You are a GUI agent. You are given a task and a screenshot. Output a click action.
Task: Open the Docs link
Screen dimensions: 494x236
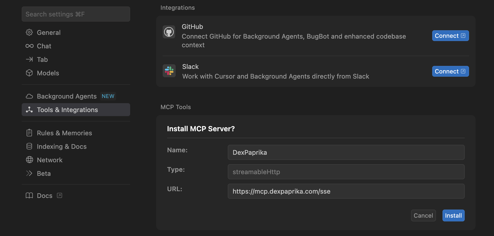tap(76, 195)
